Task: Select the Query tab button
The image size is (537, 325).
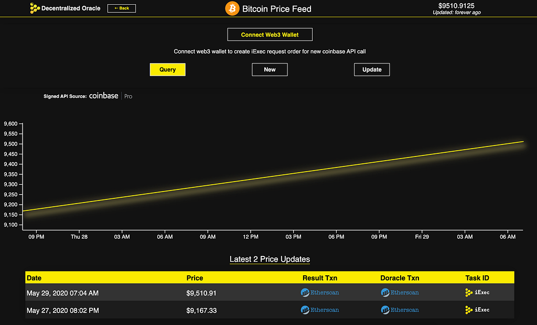Action: [x=167, y=70]
